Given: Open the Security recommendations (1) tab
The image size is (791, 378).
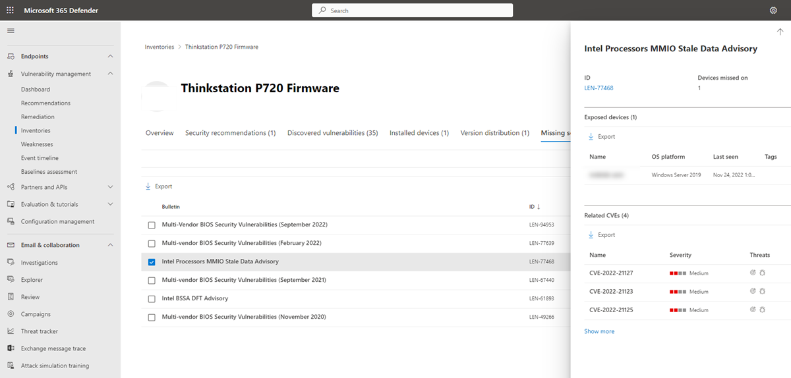Looking at the screenshot, I should (x=230, y=133).
